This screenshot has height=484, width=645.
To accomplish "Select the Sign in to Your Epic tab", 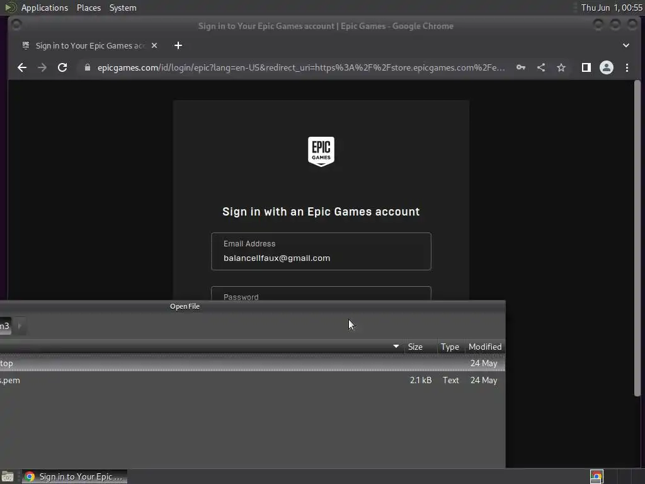I will pyautogui.click(x=89, y=45).
